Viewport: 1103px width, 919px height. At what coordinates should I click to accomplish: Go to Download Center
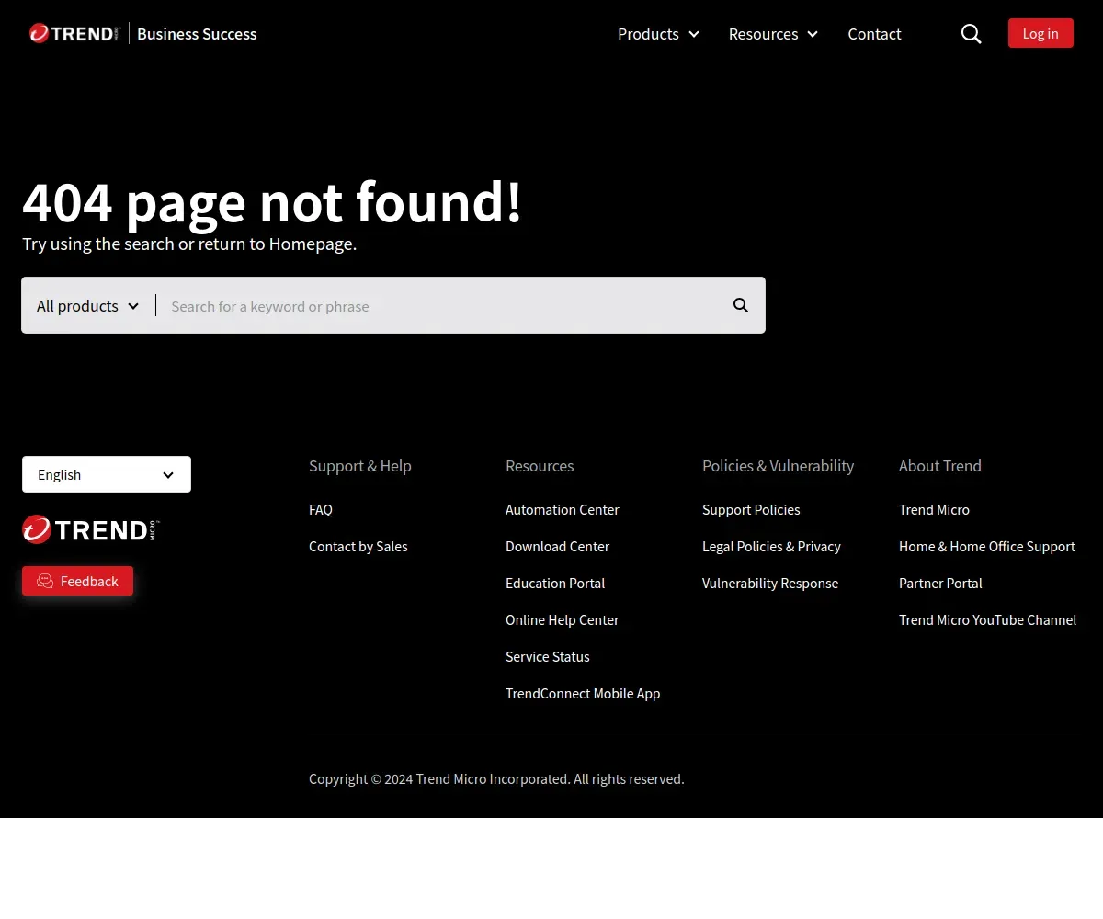[x=558, y=546]
